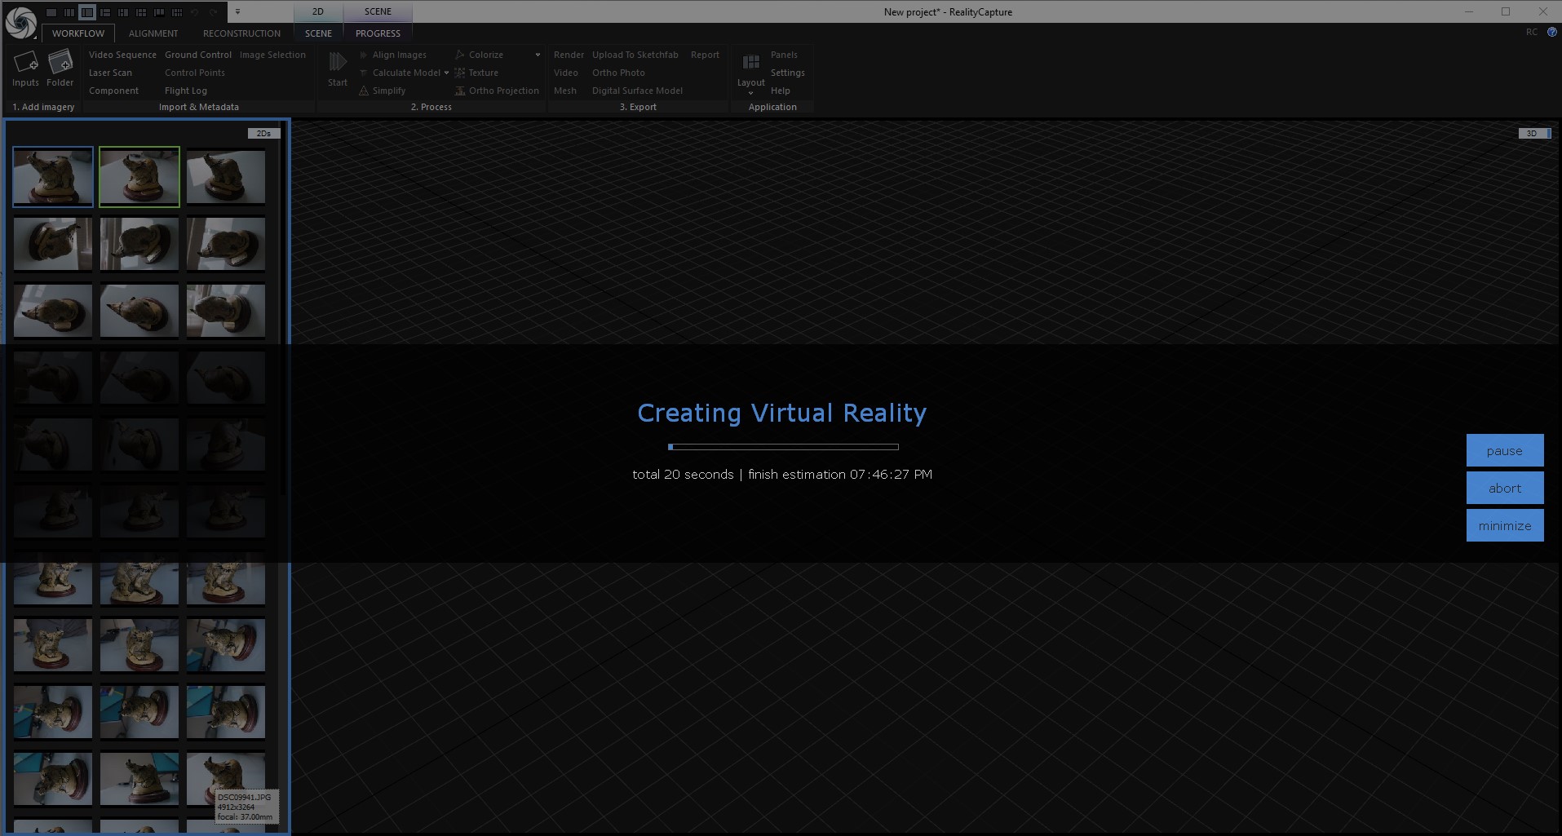Image resolution: width=1562 pixels, height=836 pixels.
Task: Open the RECONSTRUCTION ribbon tab
Action: click(x=241, y=33)
